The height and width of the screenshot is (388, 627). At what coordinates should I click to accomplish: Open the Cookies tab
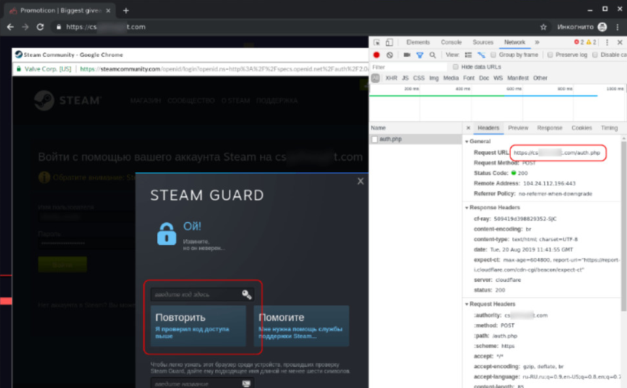click(581, 128)
